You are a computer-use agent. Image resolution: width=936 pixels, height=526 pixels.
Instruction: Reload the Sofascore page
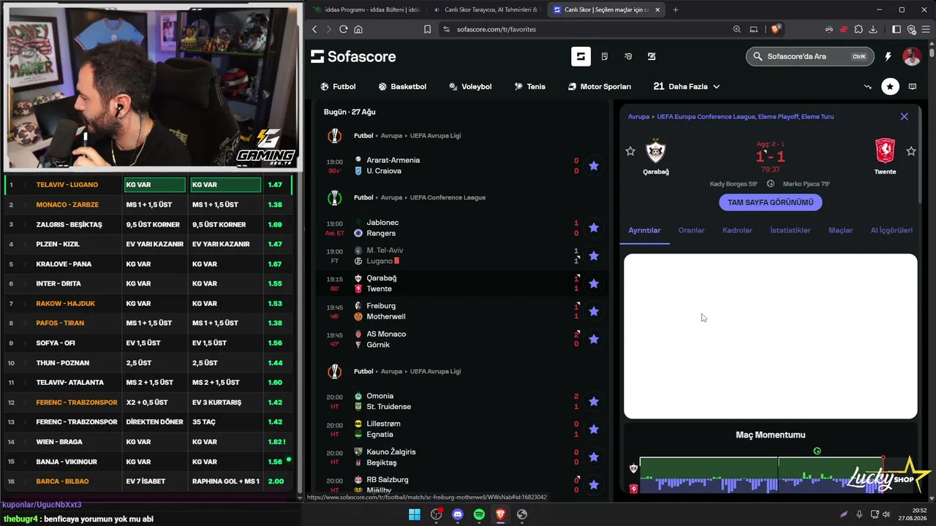[x=344, y=29]
